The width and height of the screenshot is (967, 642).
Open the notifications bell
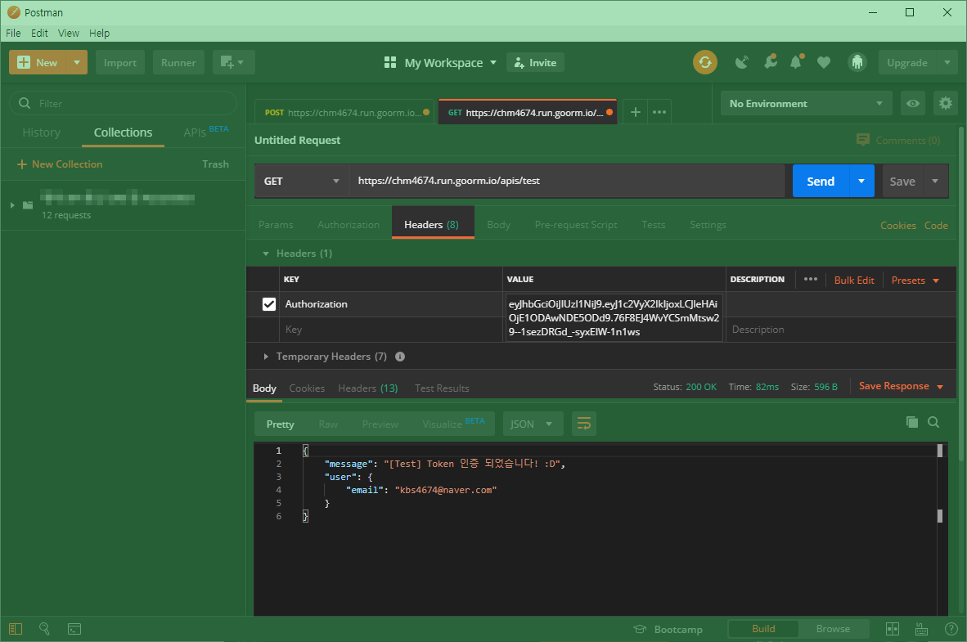(796, 62)
